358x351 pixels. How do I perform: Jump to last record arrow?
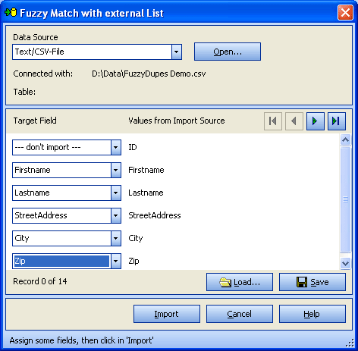point(337,121)
